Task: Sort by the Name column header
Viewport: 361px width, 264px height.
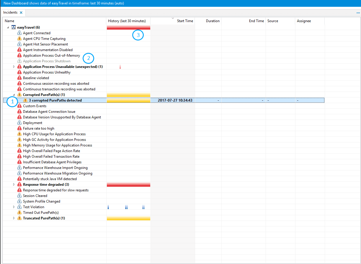Action: click(55, 21)
